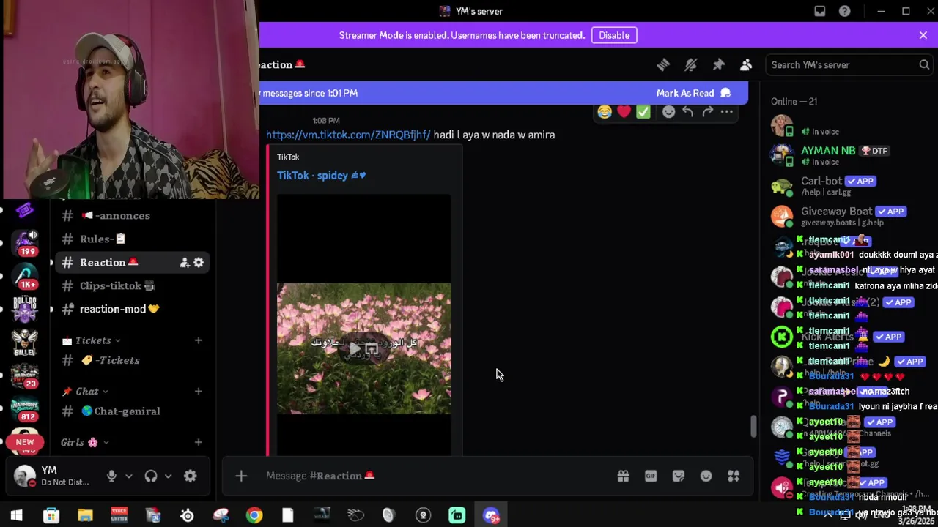Open the Inbox icon in title bar

click(x=819, y=11)
